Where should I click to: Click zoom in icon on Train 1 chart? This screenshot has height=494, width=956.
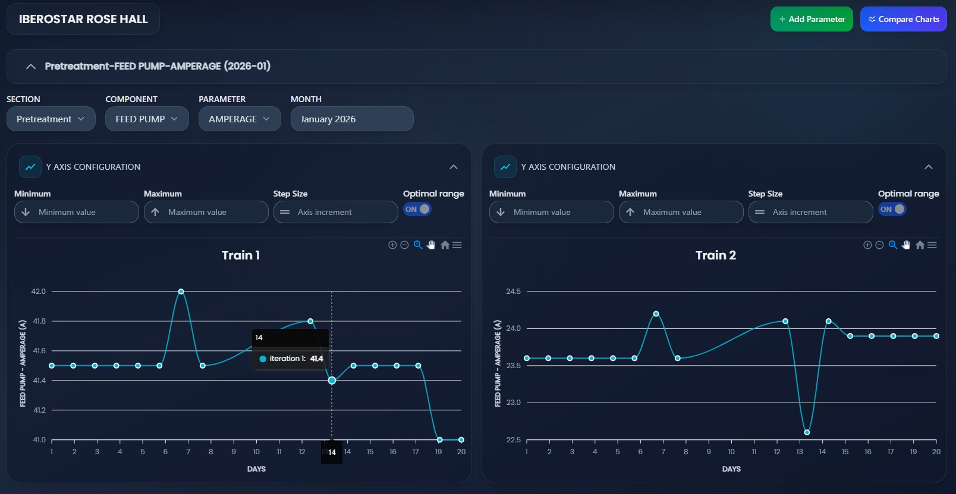(392, 245)
